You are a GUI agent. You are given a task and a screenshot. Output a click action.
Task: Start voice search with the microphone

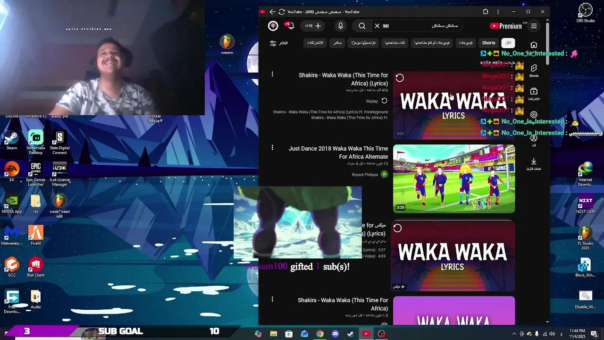341,26
